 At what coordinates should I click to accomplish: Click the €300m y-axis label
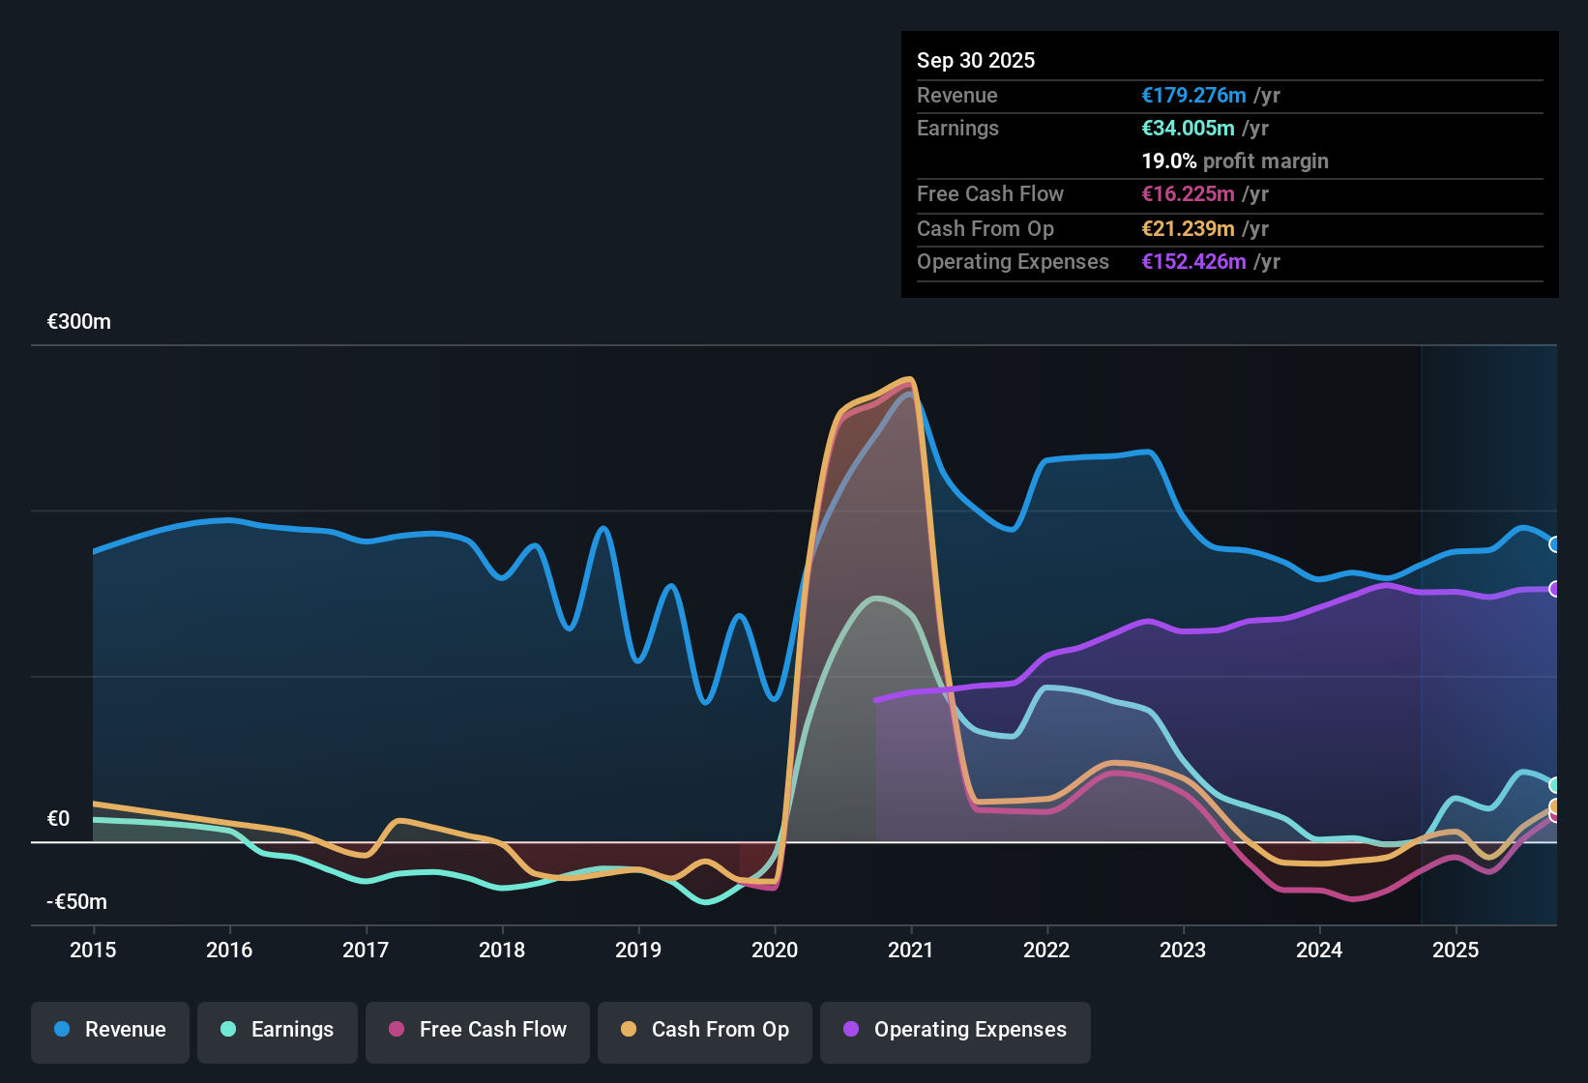coord(79,322)
